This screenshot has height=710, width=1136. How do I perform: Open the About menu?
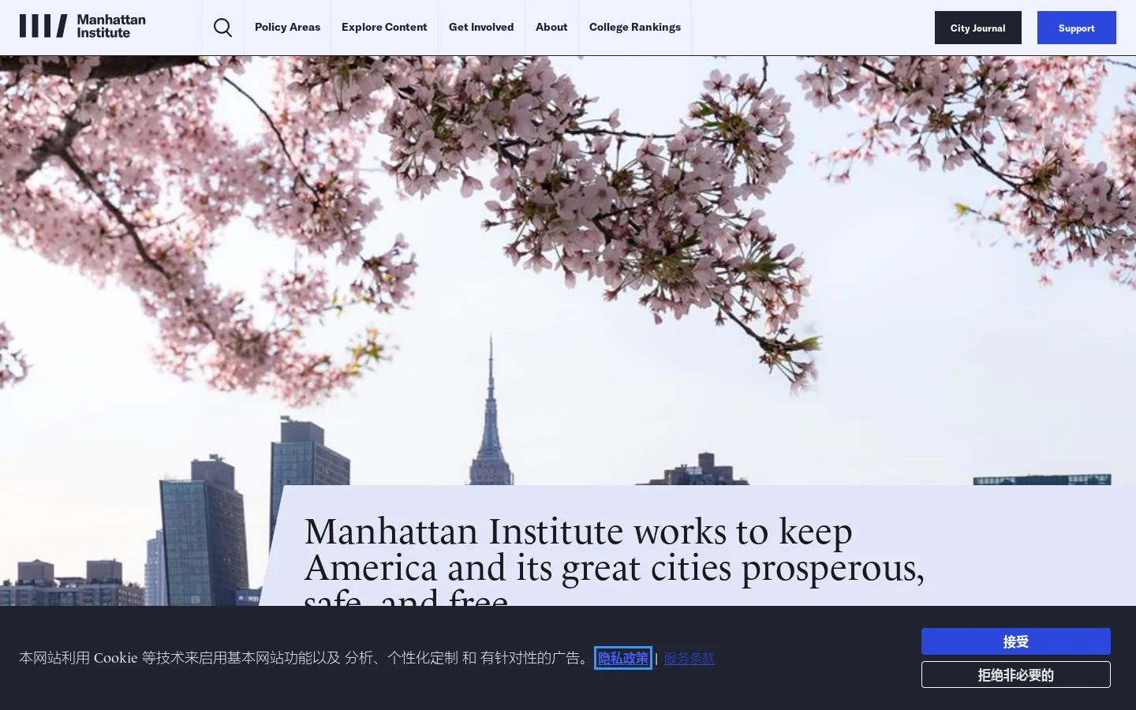coord(551,27)
